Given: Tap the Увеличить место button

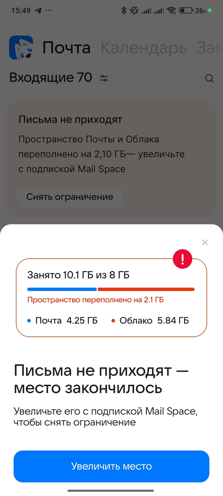Looking at the screenshot, I should (111, 466).
